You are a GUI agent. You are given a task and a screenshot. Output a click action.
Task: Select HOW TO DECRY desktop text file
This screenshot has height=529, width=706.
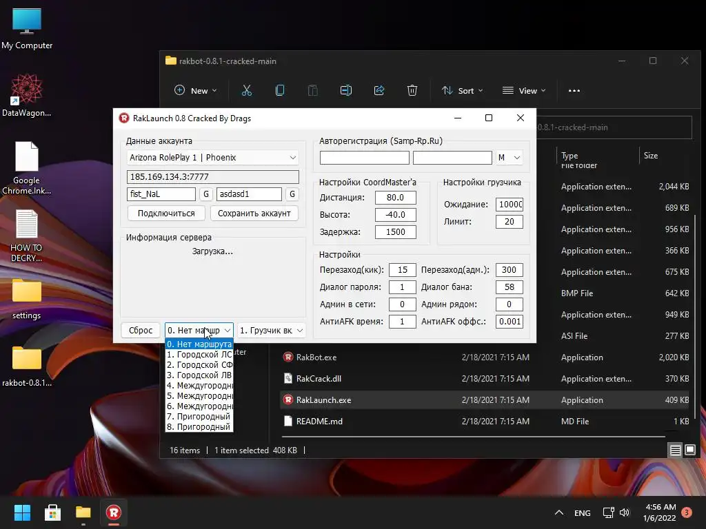(x=27, y=236)
